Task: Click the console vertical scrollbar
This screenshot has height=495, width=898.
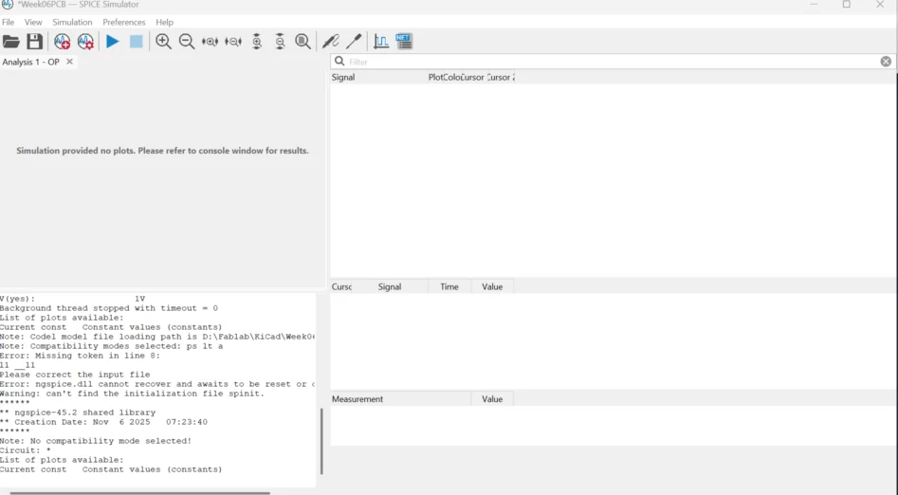Action: click(x=321, y=441)
